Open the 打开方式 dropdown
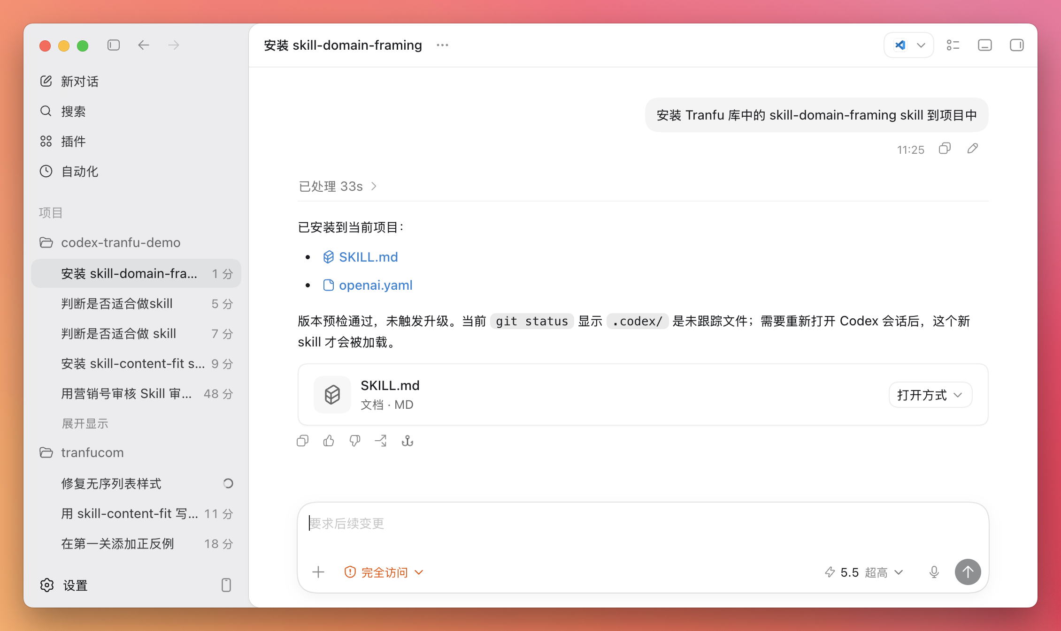This screenshot has height=631, width=1061. click(x=930, y=395)
